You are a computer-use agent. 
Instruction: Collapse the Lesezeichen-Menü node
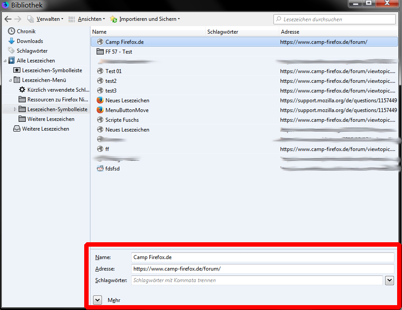click(x=10, y=80)
